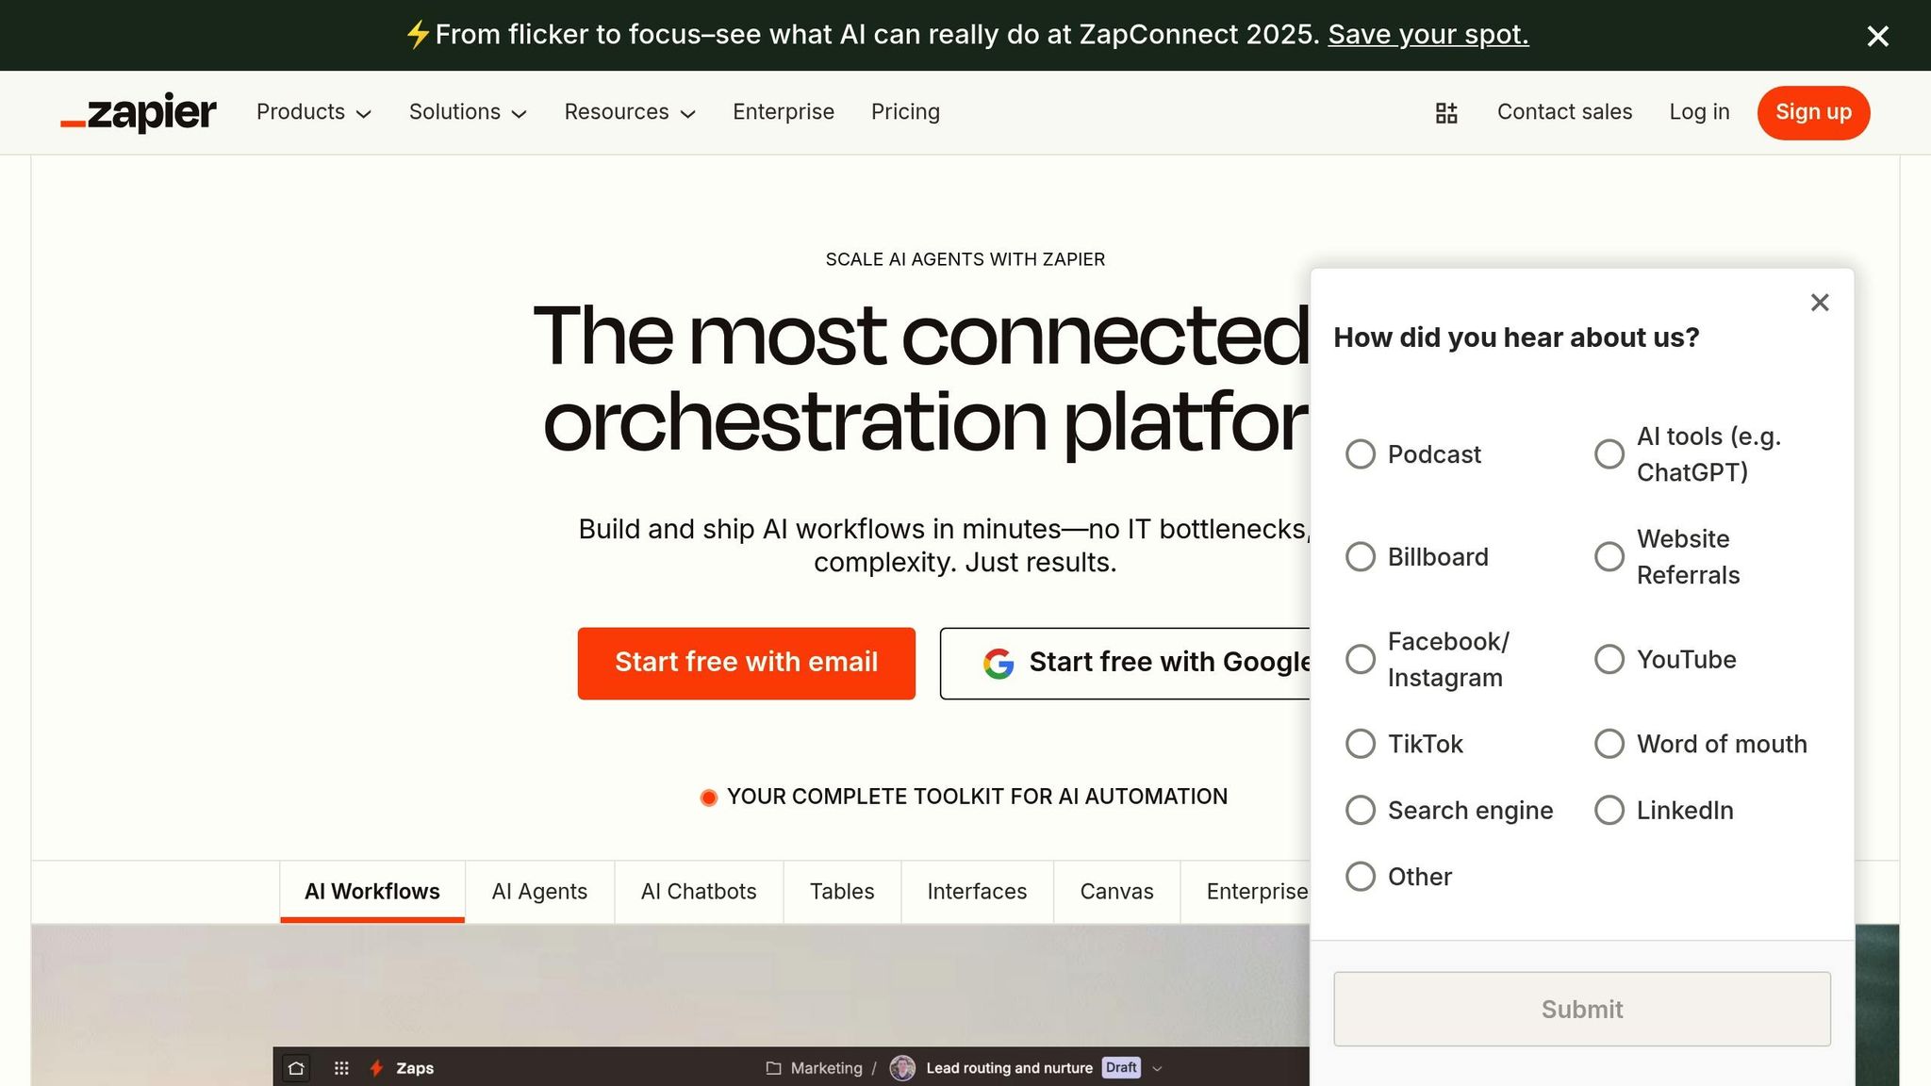
Task: Click the Save your spot link
Action: point(1428,35)
